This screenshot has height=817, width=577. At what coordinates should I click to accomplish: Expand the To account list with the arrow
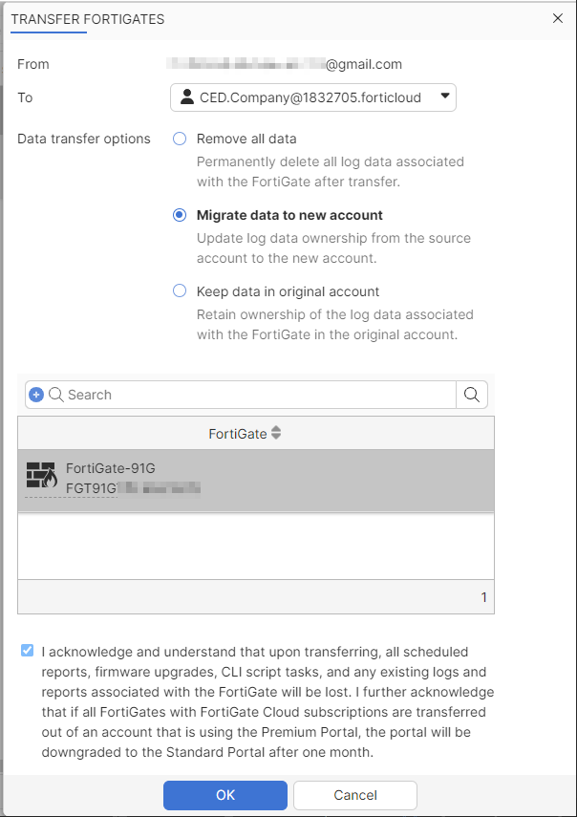[x=443, y=97]
